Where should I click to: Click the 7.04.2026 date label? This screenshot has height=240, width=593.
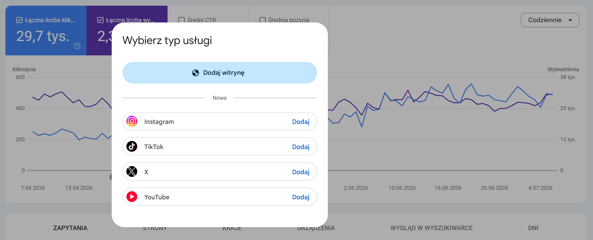(33, 188)
